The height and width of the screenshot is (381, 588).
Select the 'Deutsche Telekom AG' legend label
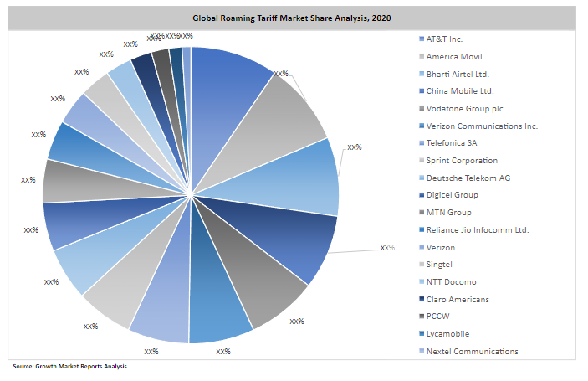[x=468, y=178]
